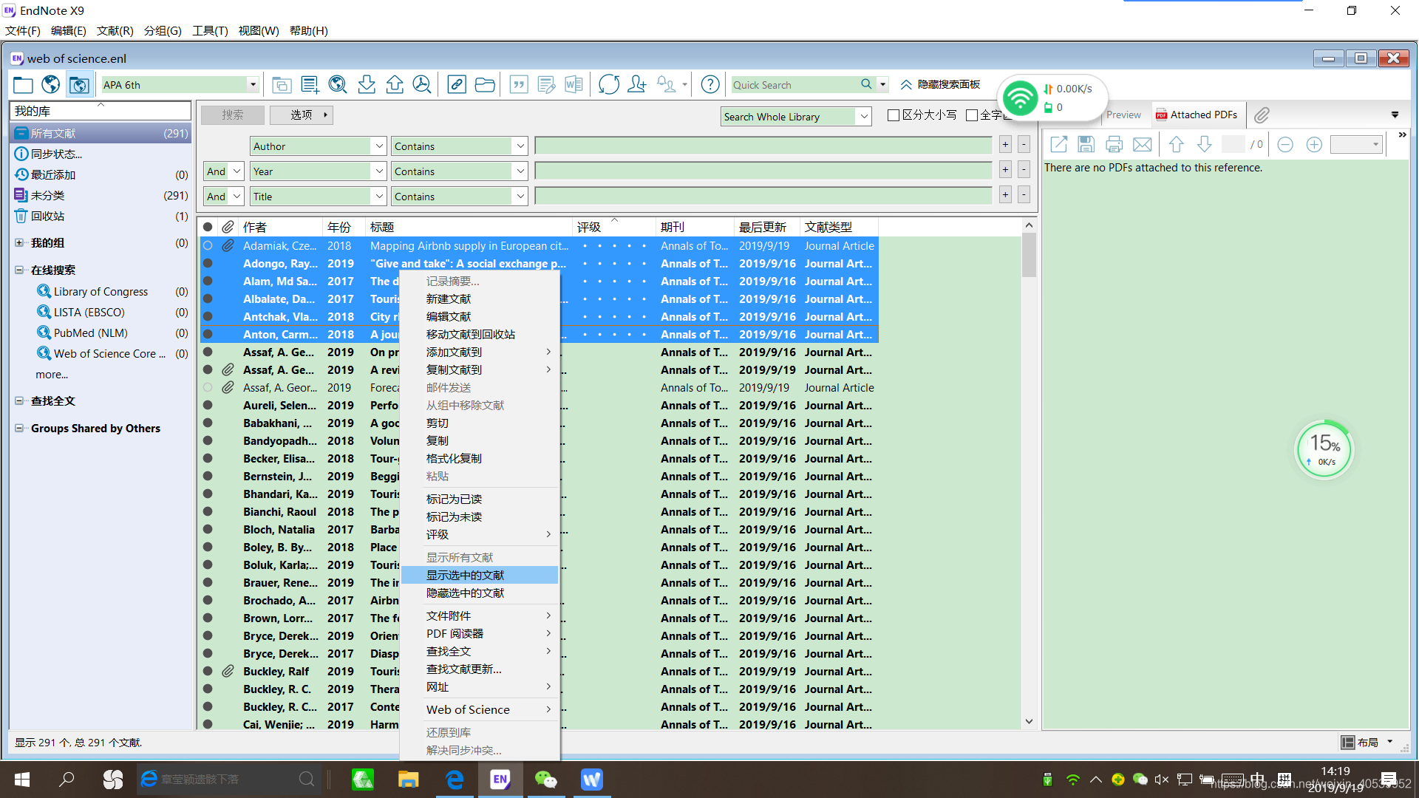Click the New Reference toolbar icon
The height and width of the screenshot is (798, 1419).
(x=310, y=85)
